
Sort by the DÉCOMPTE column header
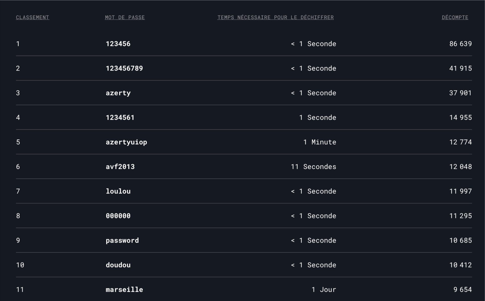(x=455, y=17)
